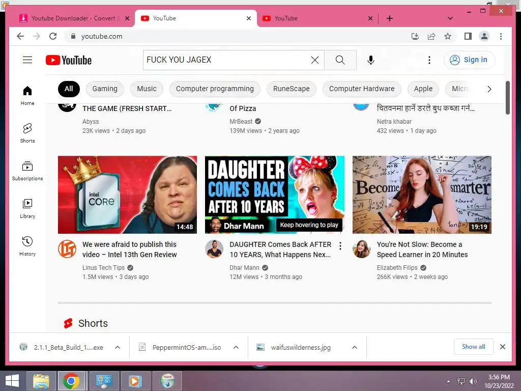The height and width of the screenshot is (391, 521).
Task: Start voice search with the microphone icon
Action: point(371,60)
